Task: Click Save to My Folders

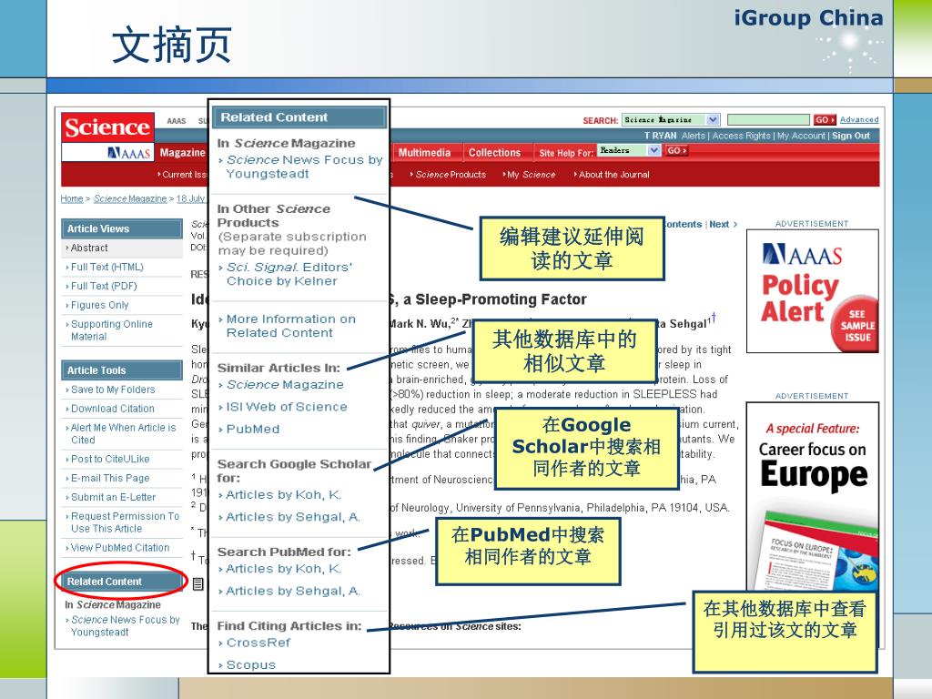Action: click(x=112, y=390)
